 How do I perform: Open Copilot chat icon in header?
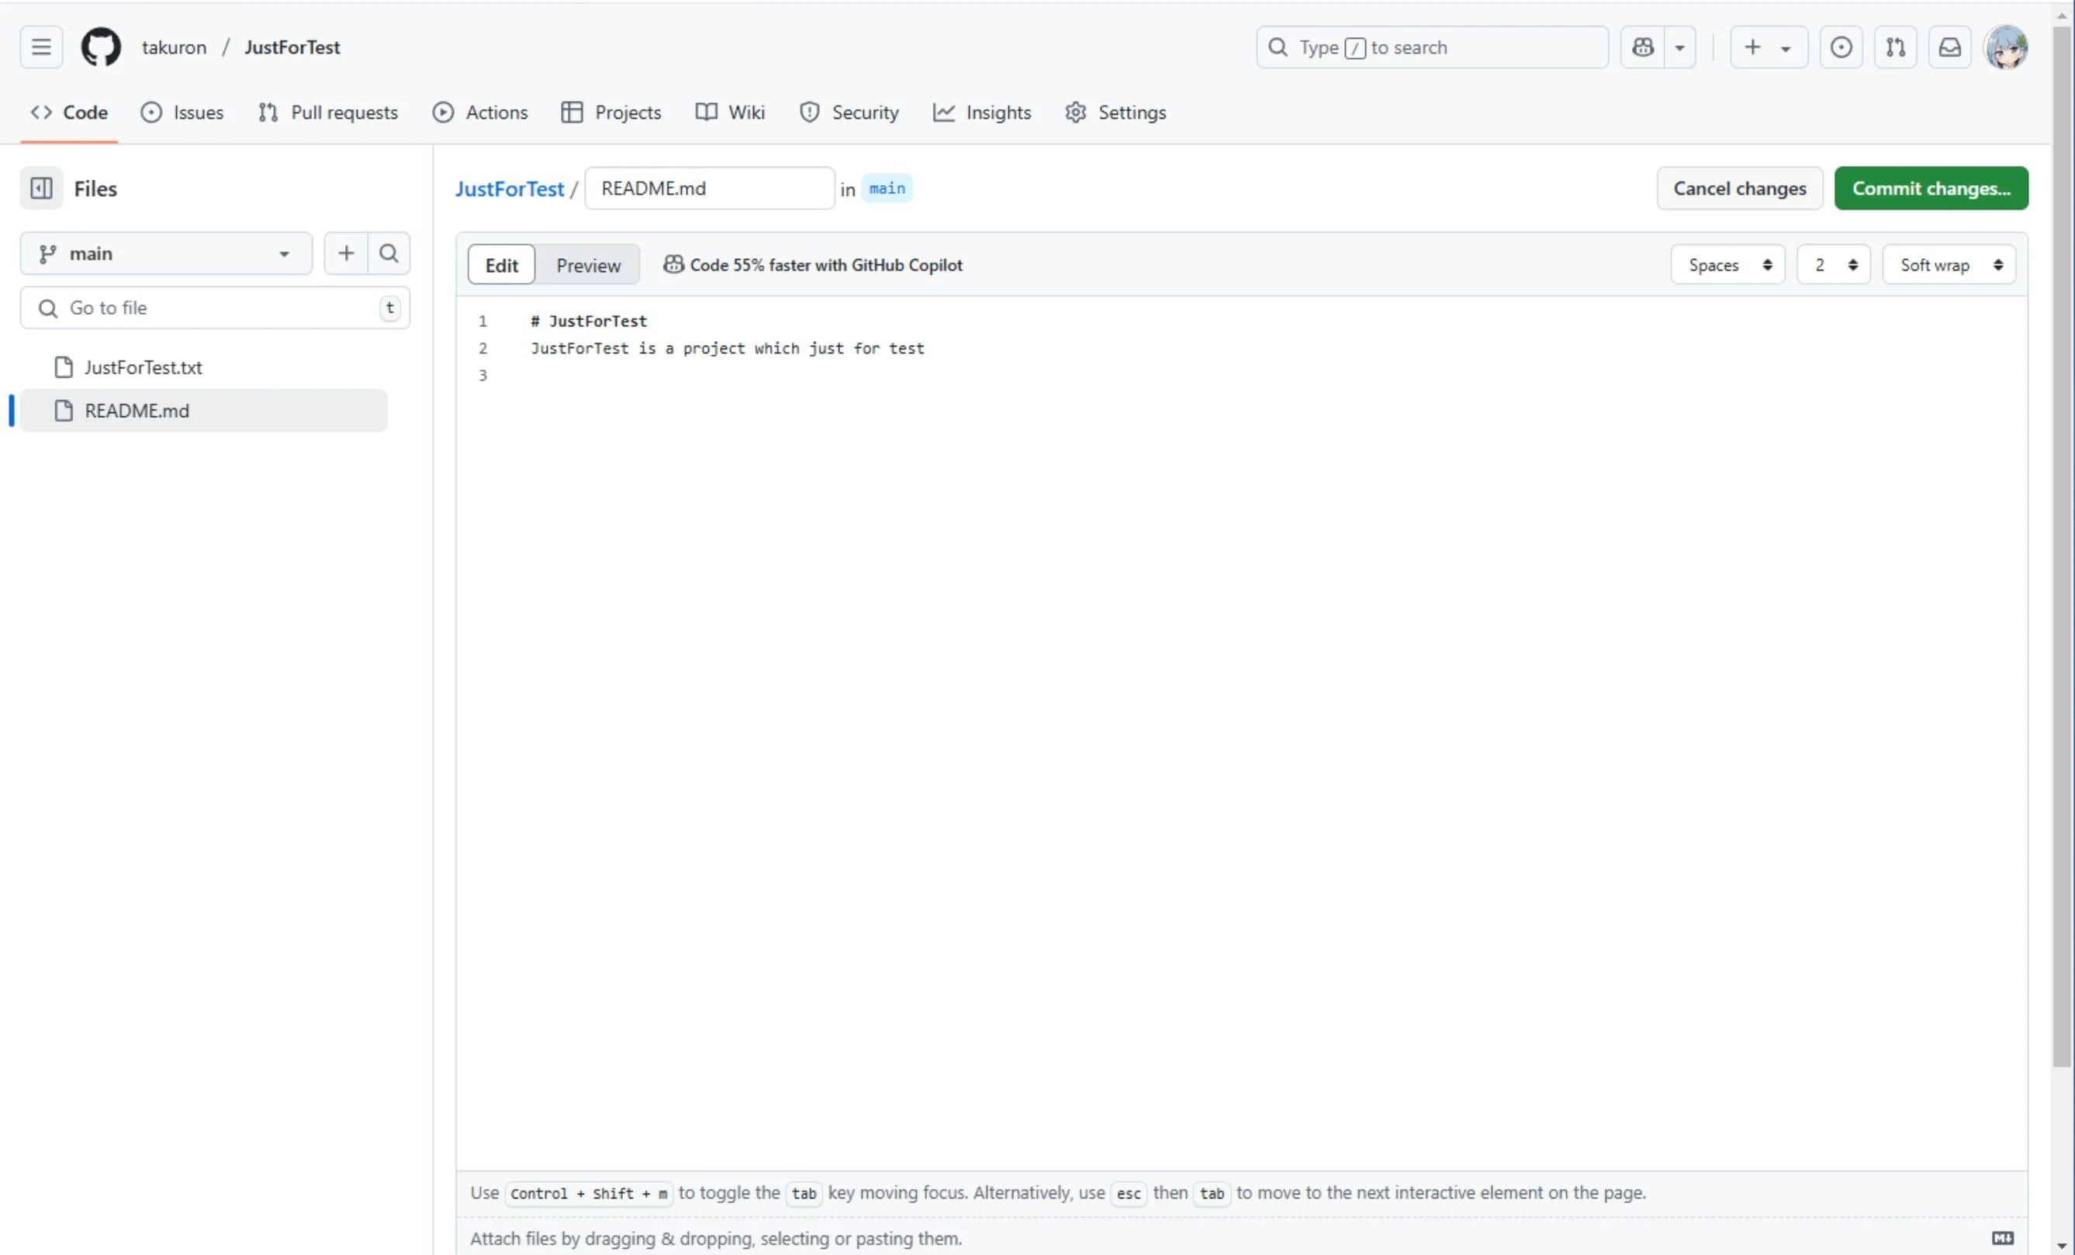[1642, 47]
